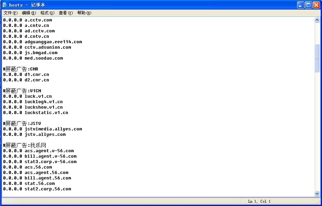Click the d2.cnr.cn line
322x206 pixels.
click(26, 80)
